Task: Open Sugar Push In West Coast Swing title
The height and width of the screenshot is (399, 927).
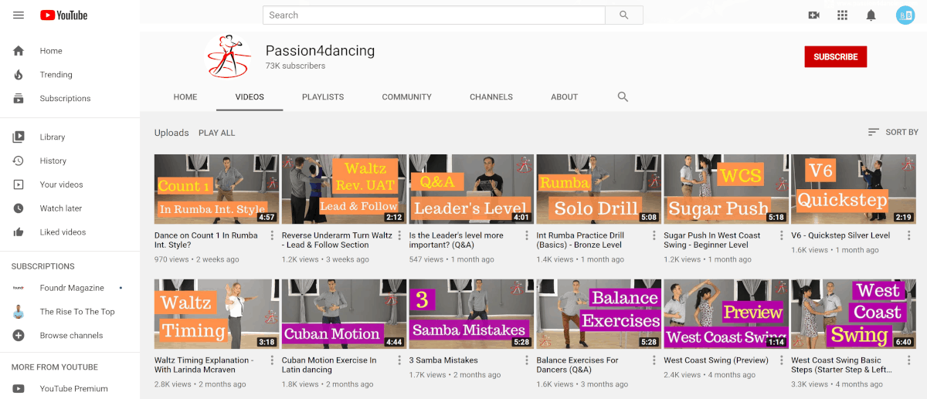Action: pyautogui.click(x=712, y=240)
